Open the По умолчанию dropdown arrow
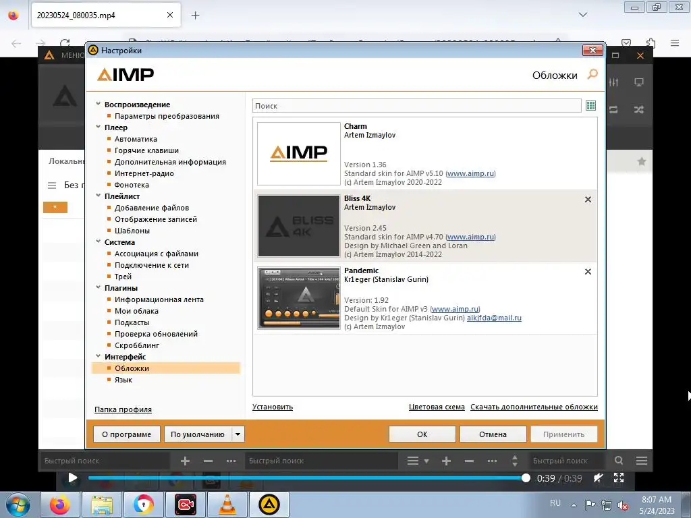This screenshot has height=518, width=691. click(x=238, y=434)
